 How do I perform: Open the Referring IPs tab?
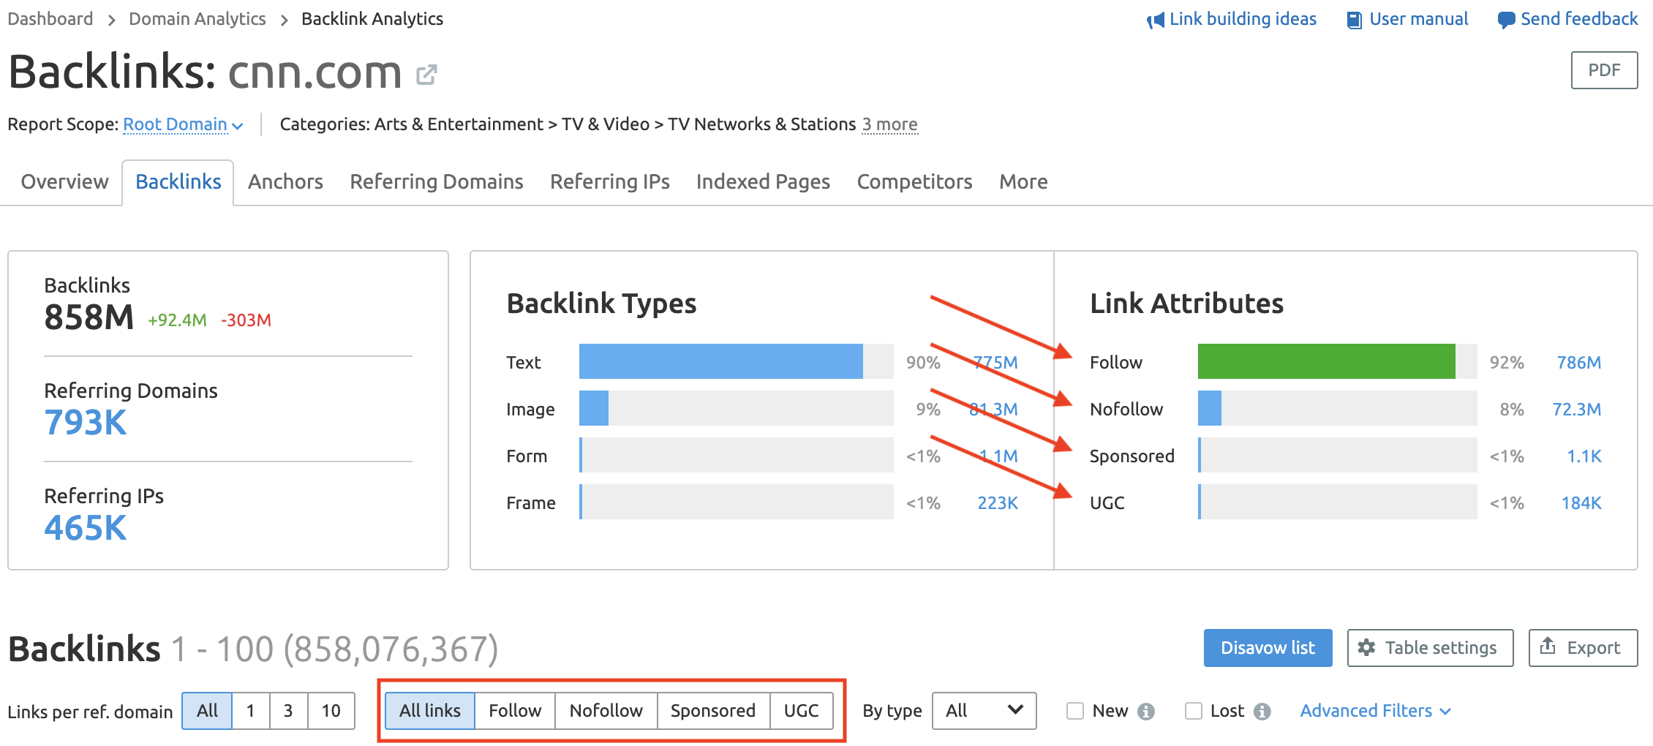point(610,181)
